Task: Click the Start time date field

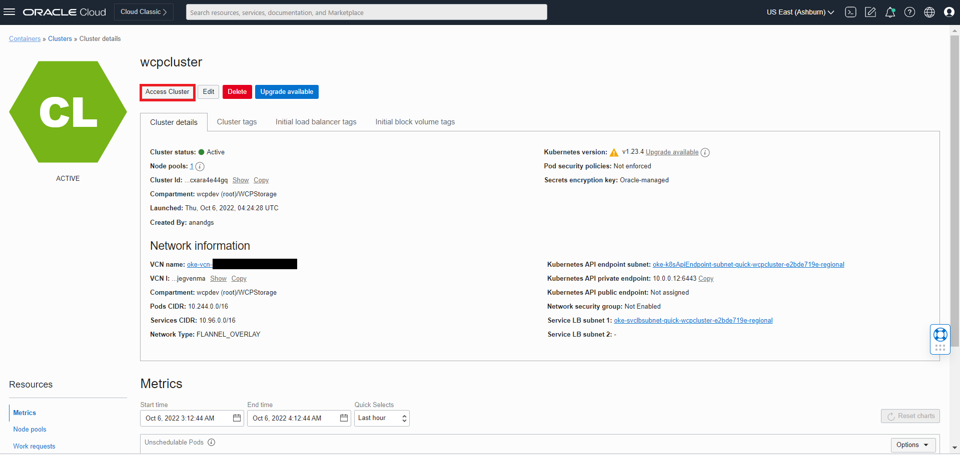Action: (192, 418)
